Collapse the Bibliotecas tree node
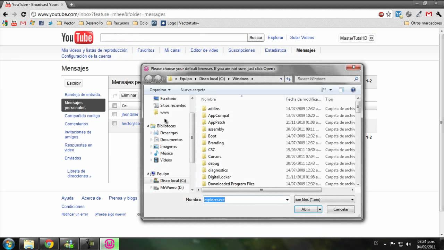The width and height of the screenshot is (444, 250). 148,126
